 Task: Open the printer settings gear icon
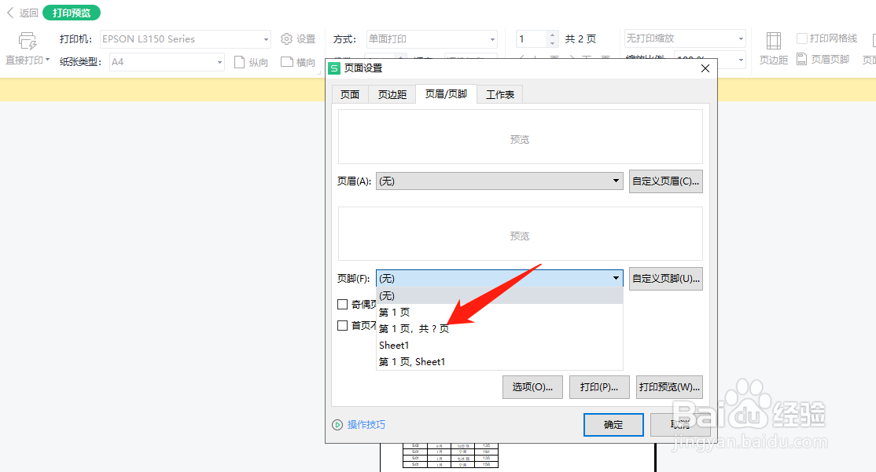coord(285,38)
